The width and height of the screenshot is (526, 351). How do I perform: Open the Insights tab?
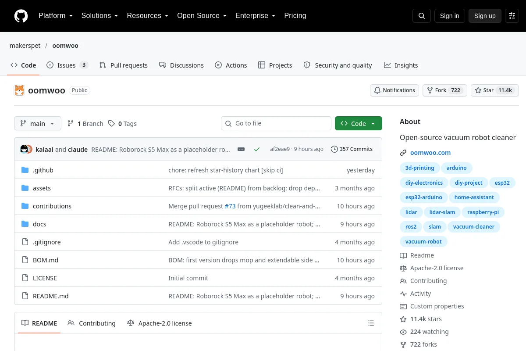coord(401,65)
